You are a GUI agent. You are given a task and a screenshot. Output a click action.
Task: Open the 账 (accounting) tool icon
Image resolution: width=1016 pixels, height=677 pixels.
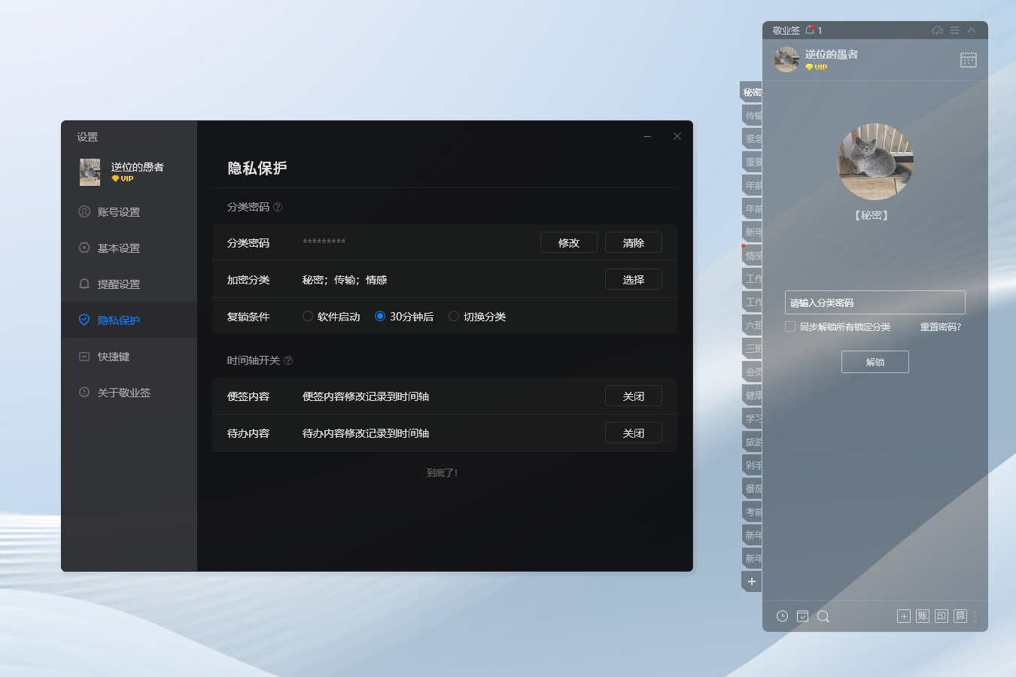coord(922,616)
